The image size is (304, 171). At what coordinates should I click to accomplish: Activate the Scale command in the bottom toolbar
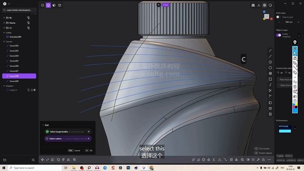click(x=53, y=160)
